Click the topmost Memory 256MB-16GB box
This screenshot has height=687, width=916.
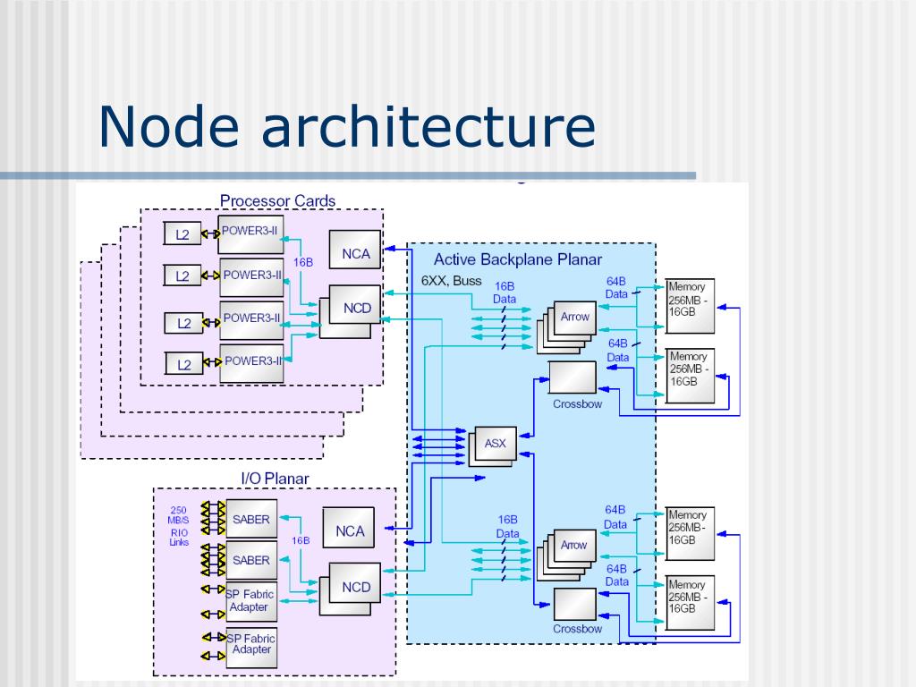click(x=690, y=306)
